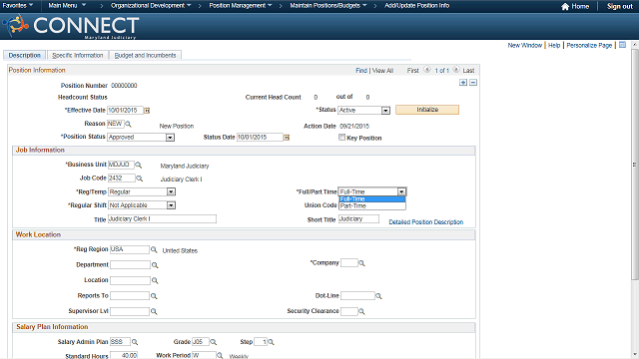
Task: Click the Initialize button
Action: click(x=427, y=110)
